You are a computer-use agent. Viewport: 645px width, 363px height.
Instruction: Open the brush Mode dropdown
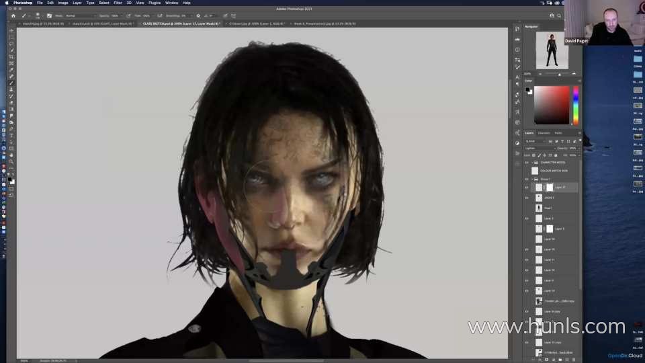80,15
